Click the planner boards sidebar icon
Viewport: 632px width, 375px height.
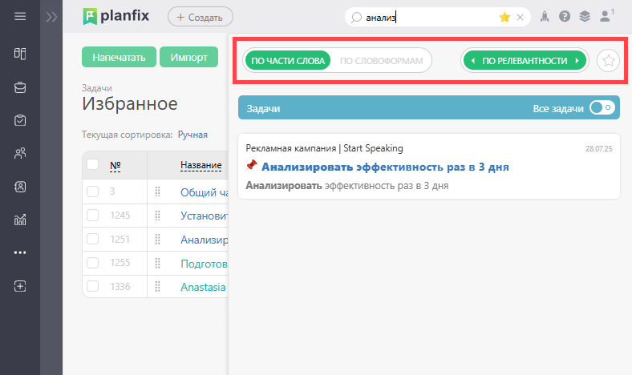20,54
